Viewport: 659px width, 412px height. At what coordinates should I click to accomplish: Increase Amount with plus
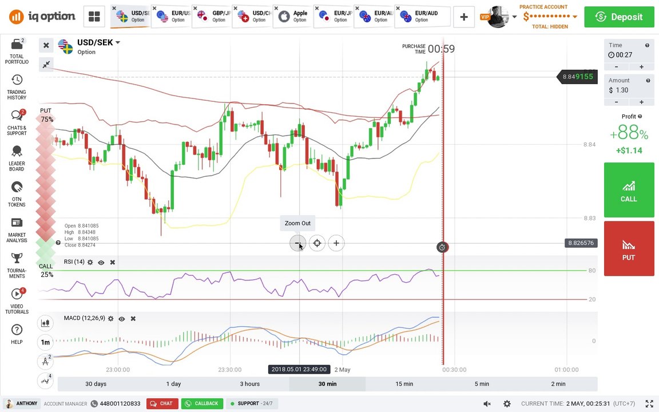(x=641, y=102)
